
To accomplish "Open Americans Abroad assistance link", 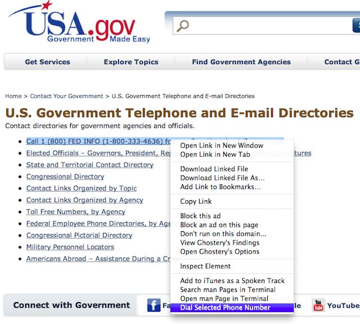I will click(x=98, y=259).
